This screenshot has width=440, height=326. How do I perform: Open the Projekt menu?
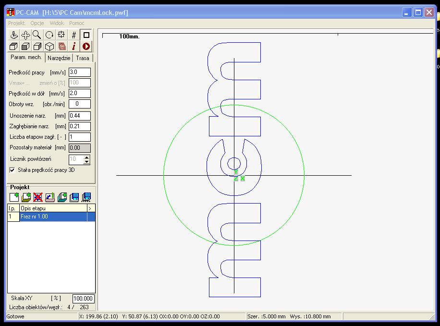[x=16, y=23]
